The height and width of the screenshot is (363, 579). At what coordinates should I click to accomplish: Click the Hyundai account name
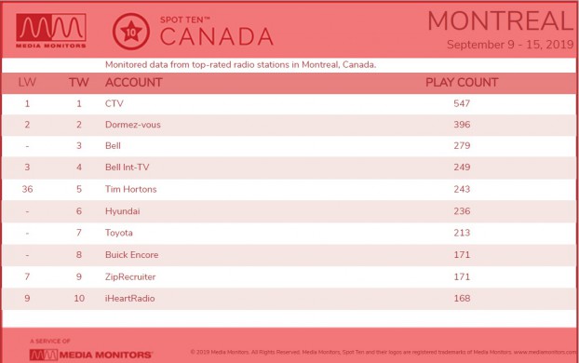tap(123, 211)
